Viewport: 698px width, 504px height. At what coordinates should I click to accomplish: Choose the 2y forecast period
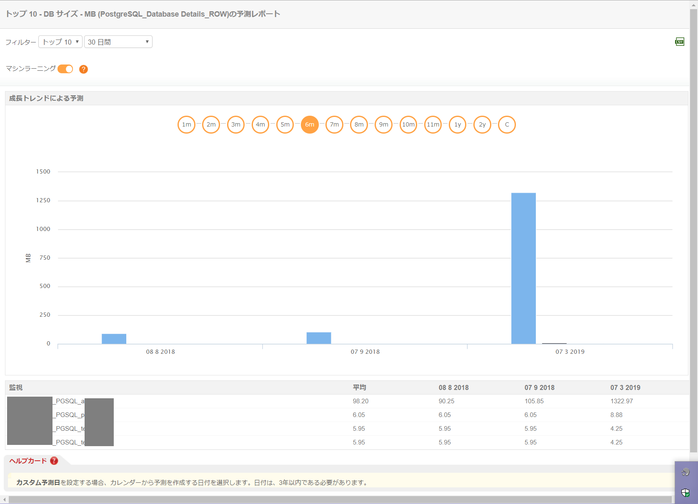coord(482,124)
